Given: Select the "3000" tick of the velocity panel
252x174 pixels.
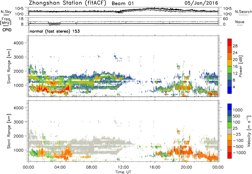Looking at the screenshot, I should [x=19, y=122].
